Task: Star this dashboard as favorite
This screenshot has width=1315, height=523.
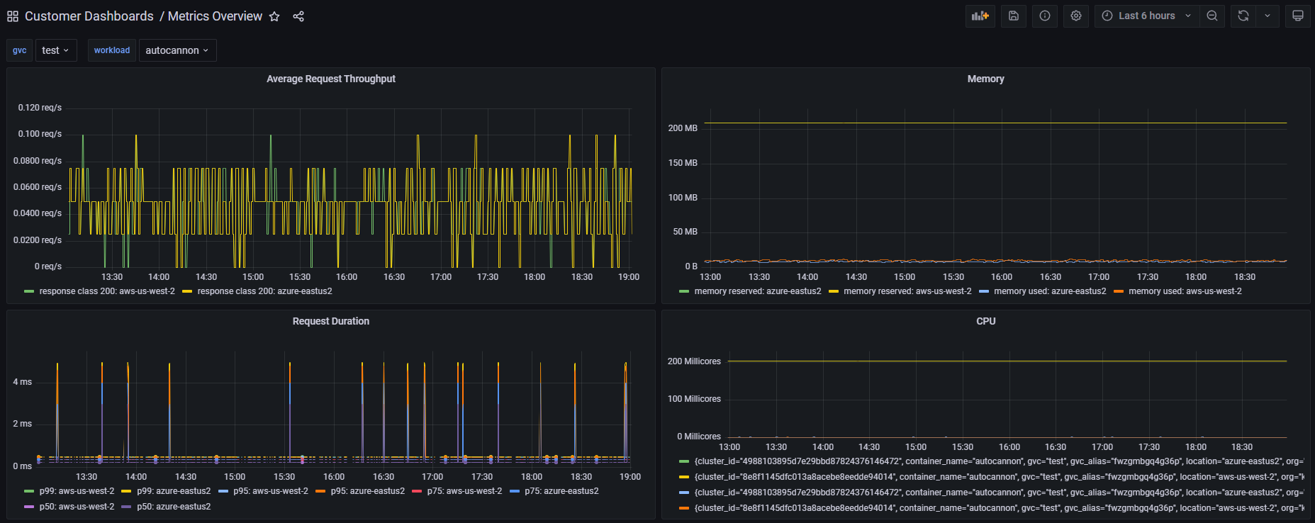Action: click(274, 16)
